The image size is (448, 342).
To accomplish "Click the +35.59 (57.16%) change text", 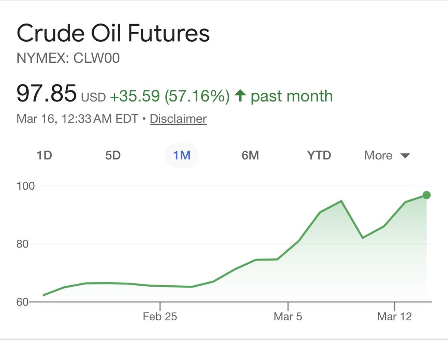I will click(x=169, y=96).
